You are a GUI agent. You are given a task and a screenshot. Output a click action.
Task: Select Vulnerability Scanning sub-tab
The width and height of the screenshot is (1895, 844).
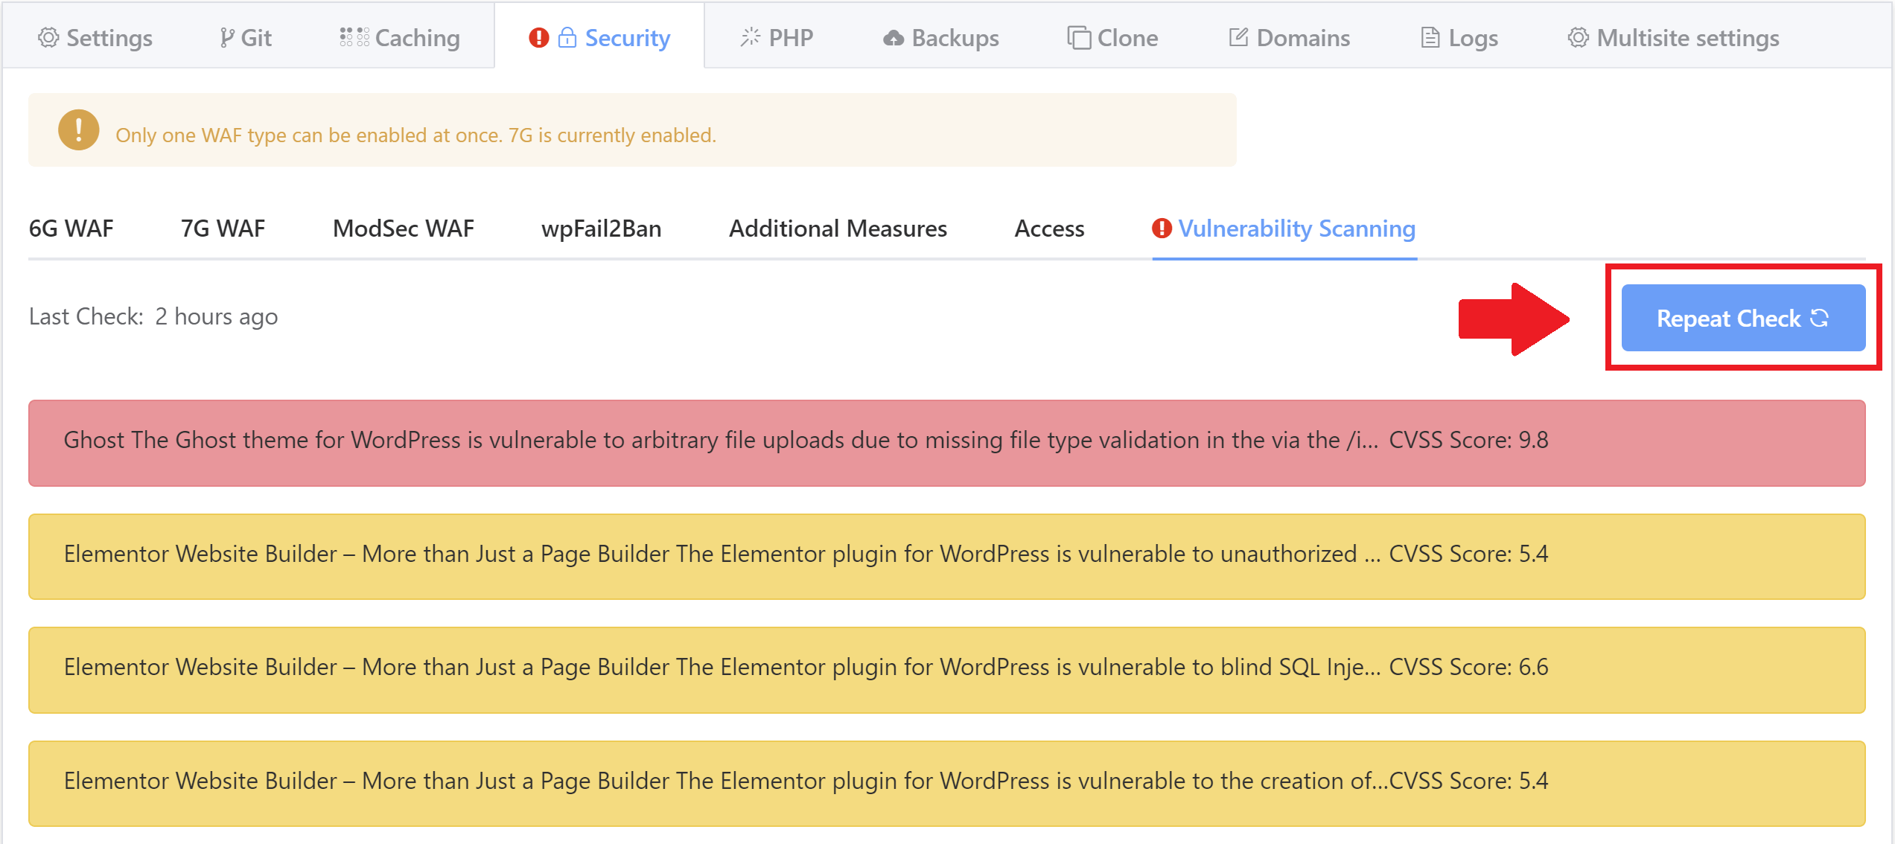[1284, 228]
